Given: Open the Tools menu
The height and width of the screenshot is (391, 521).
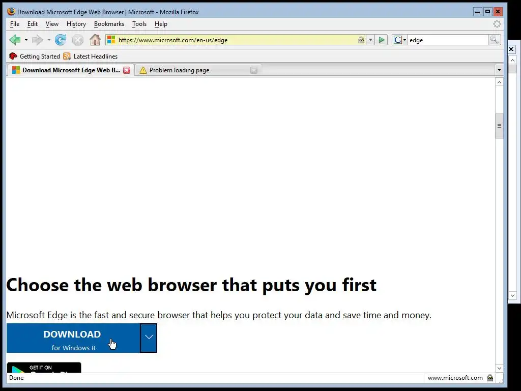Looking at the screenshot, I should [139, 24].
